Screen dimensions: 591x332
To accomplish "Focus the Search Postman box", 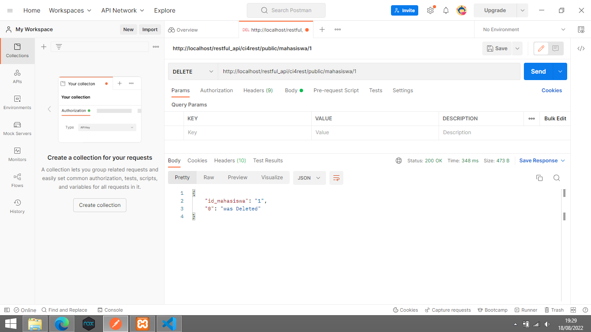I will [286, 10].
